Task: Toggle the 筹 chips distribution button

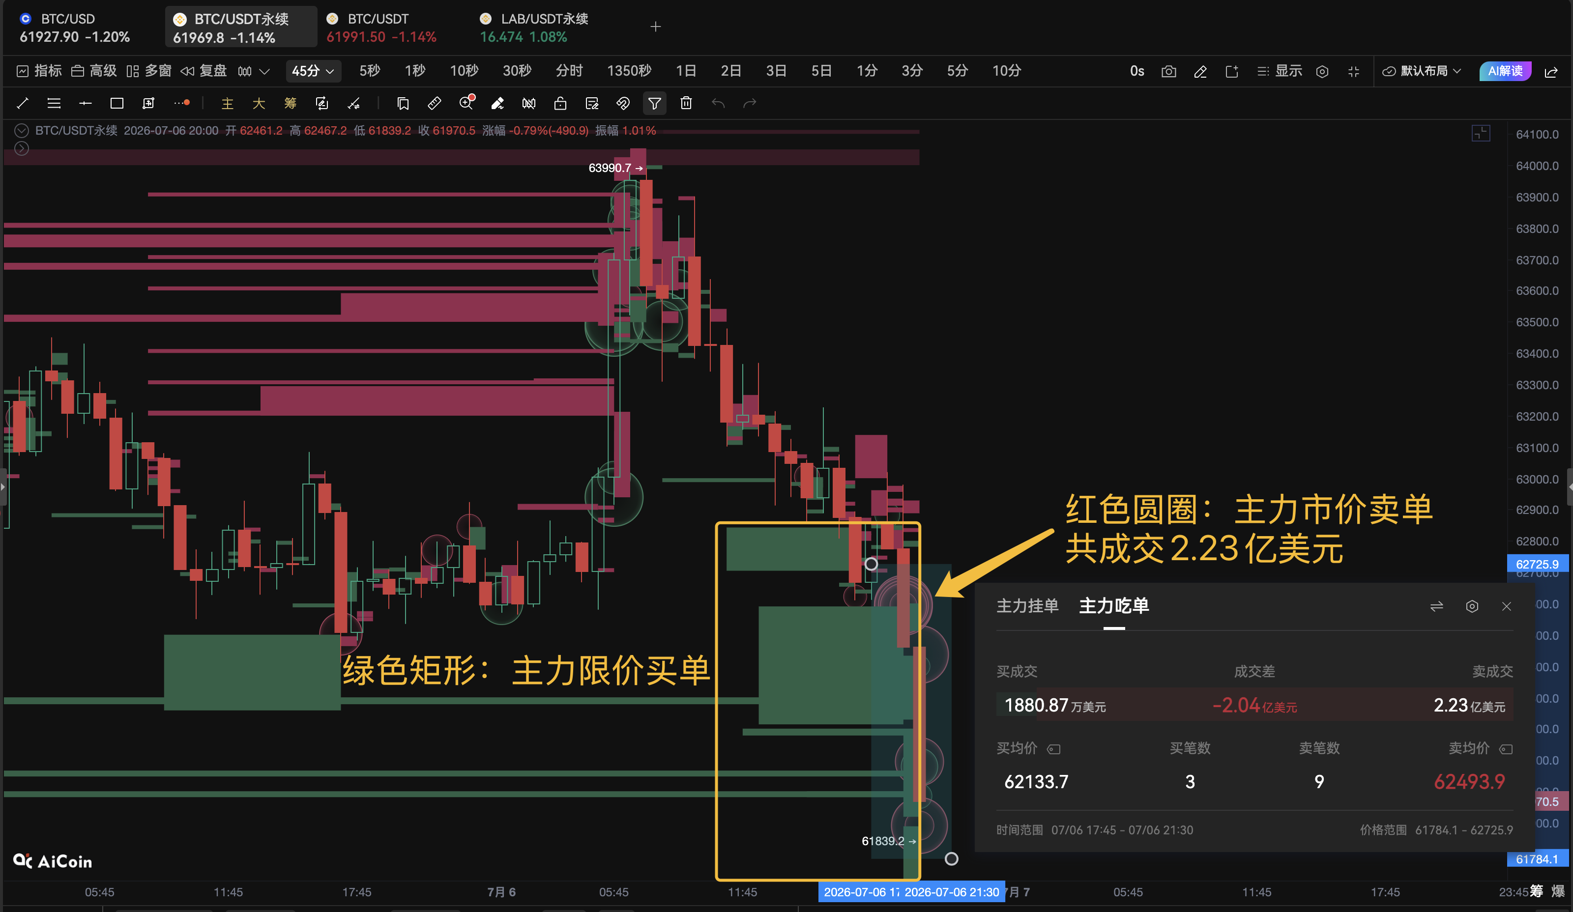Action: pos(290,104)
